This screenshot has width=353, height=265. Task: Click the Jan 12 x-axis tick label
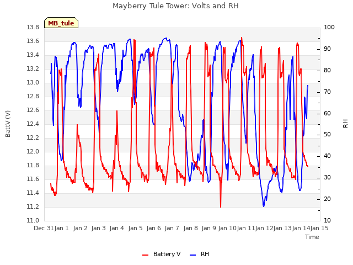264,228
